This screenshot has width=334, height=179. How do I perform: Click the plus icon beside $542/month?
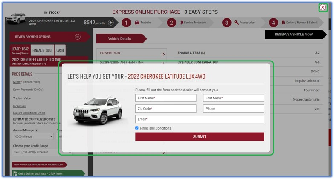click(x=111, y=23)
